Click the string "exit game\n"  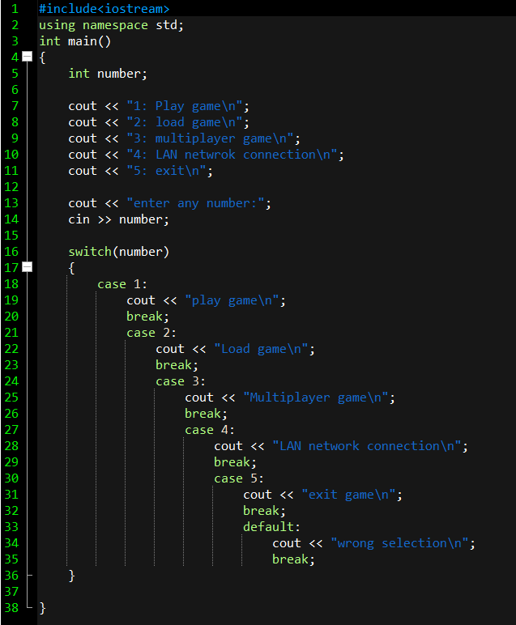pyautogui.click(x=348, y=495)
